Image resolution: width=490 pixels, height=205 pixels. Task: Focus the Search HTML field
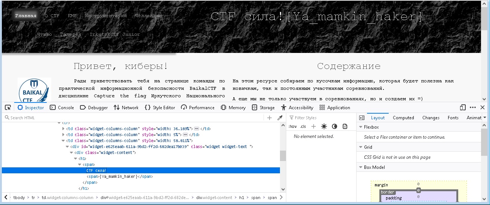[132, 118]
